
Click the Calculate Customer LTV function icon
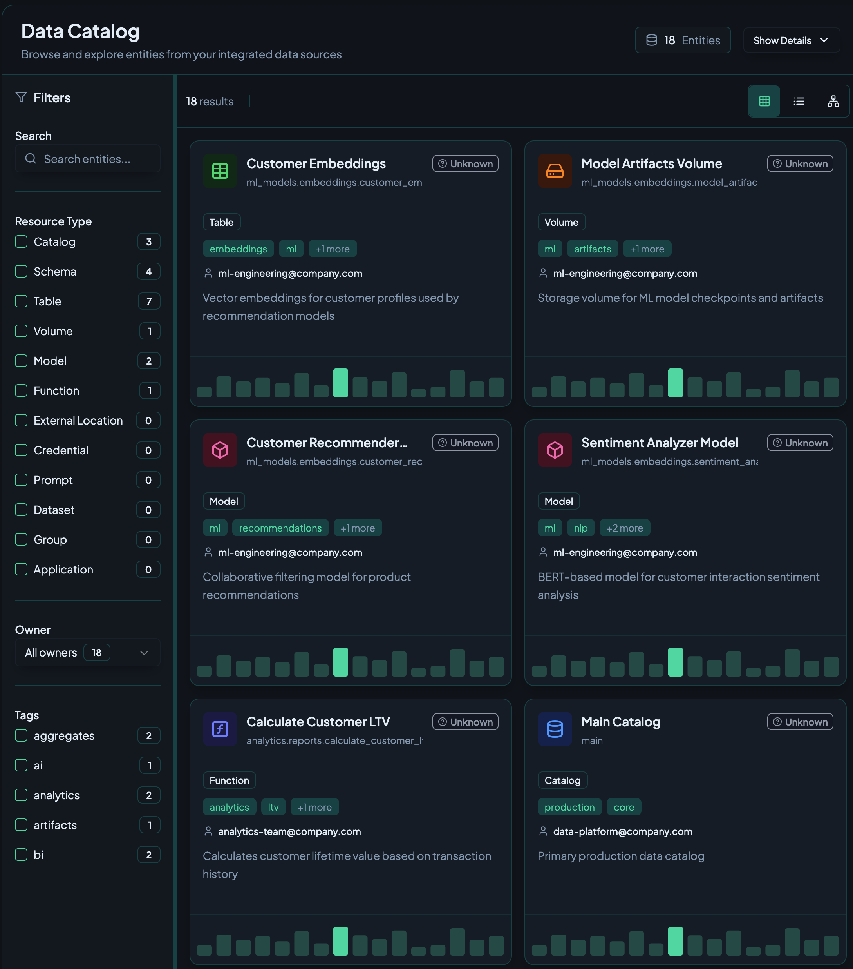pyautogui.click(x=220, y=729)
